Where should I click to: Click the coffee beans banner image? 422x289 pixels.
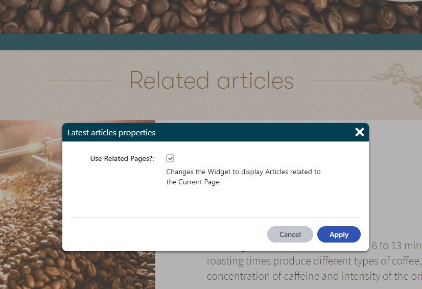[x=211, y=17]
